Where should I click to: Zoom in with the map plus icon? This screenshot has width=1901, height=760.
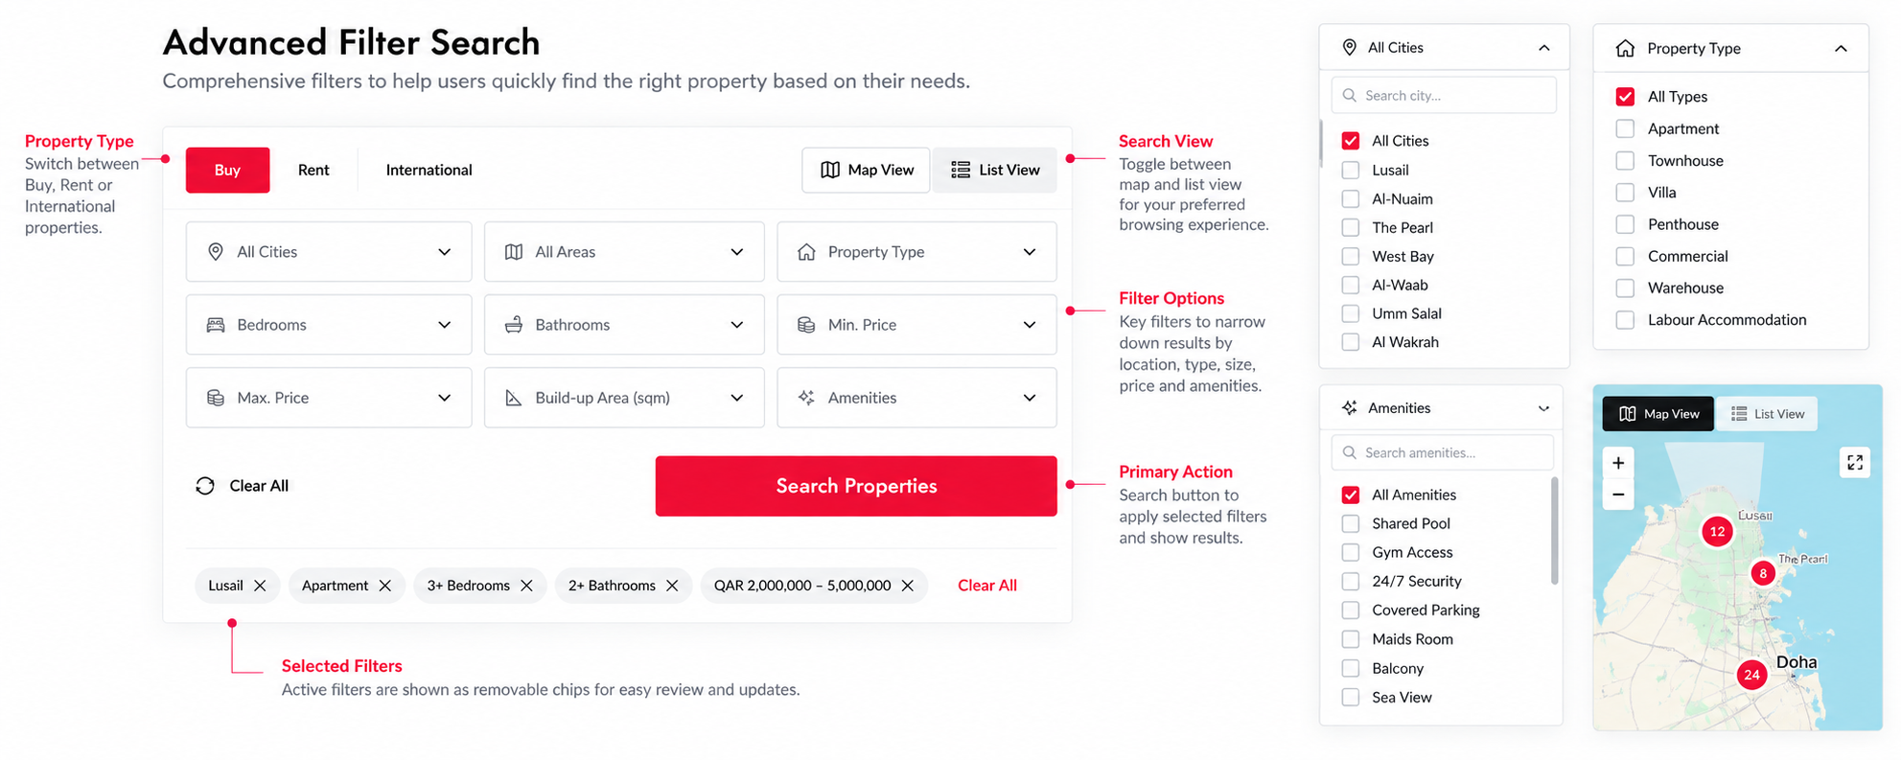(1618, 463)
